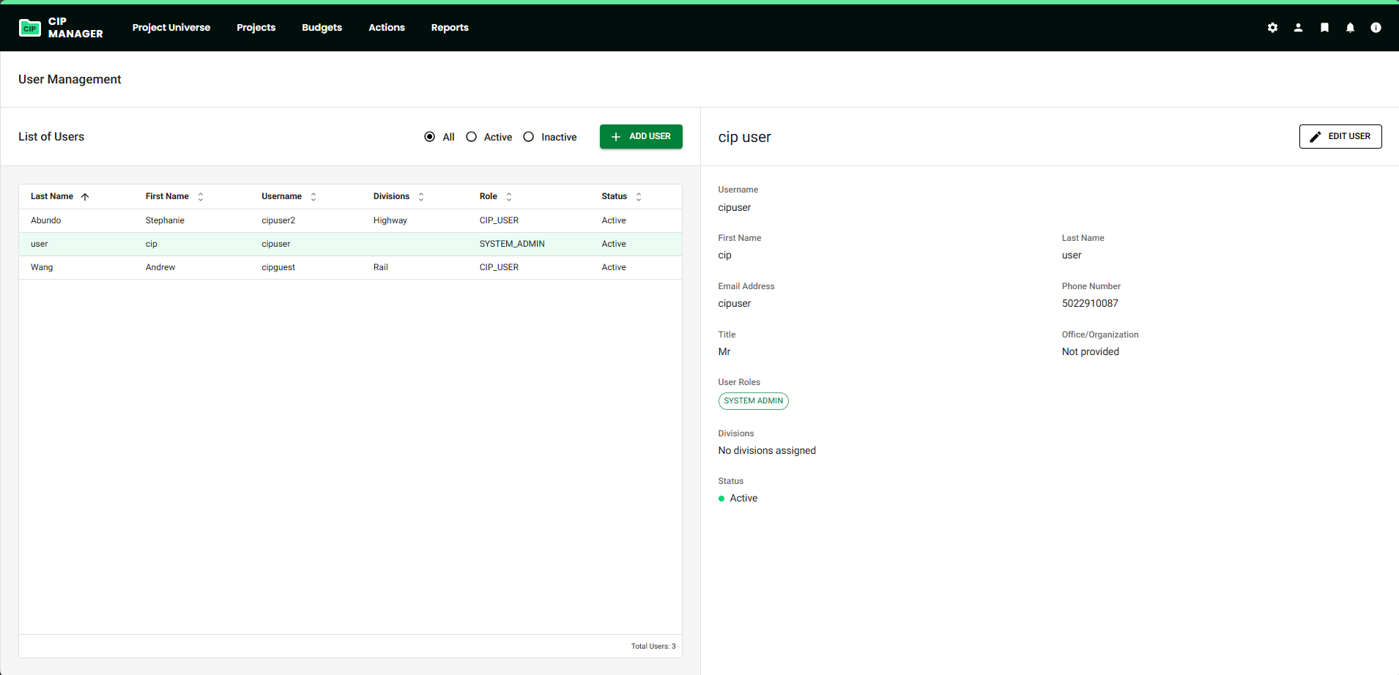Toggle sort on the Status column
The width and height of the screenshot is (1399, 675).
point(639,197)
